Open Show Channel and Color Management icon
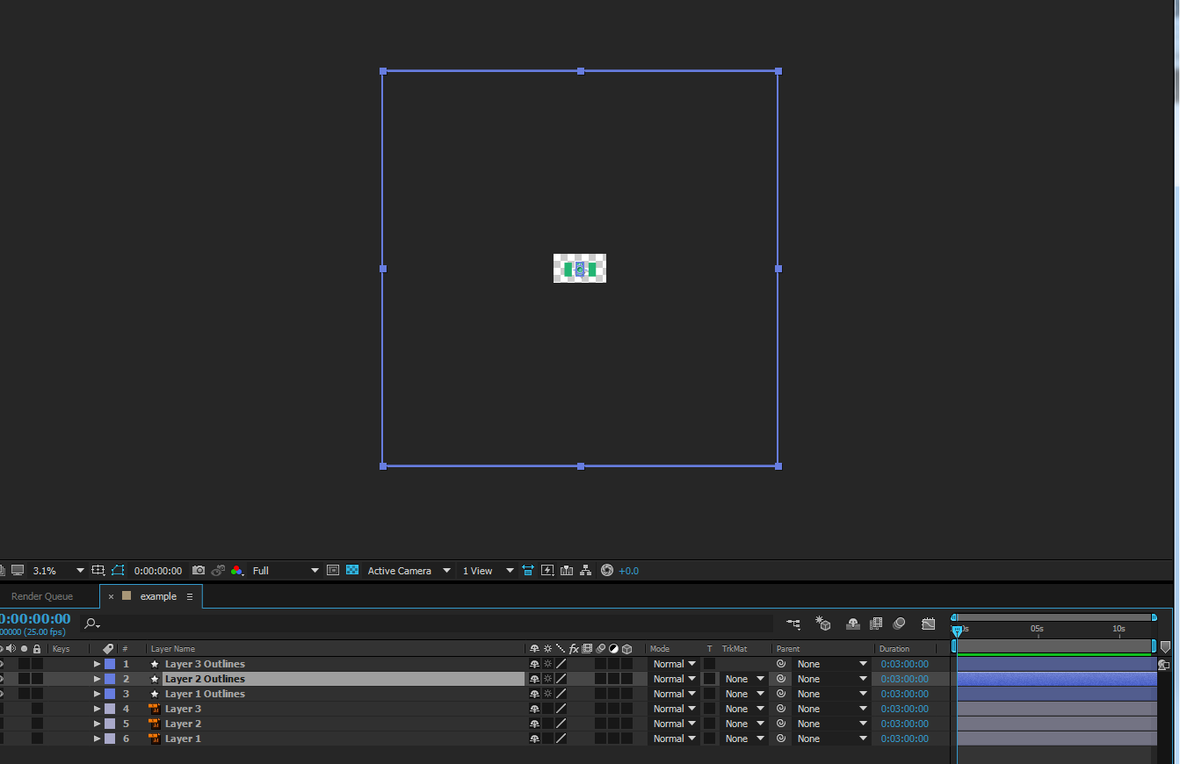 237,570
